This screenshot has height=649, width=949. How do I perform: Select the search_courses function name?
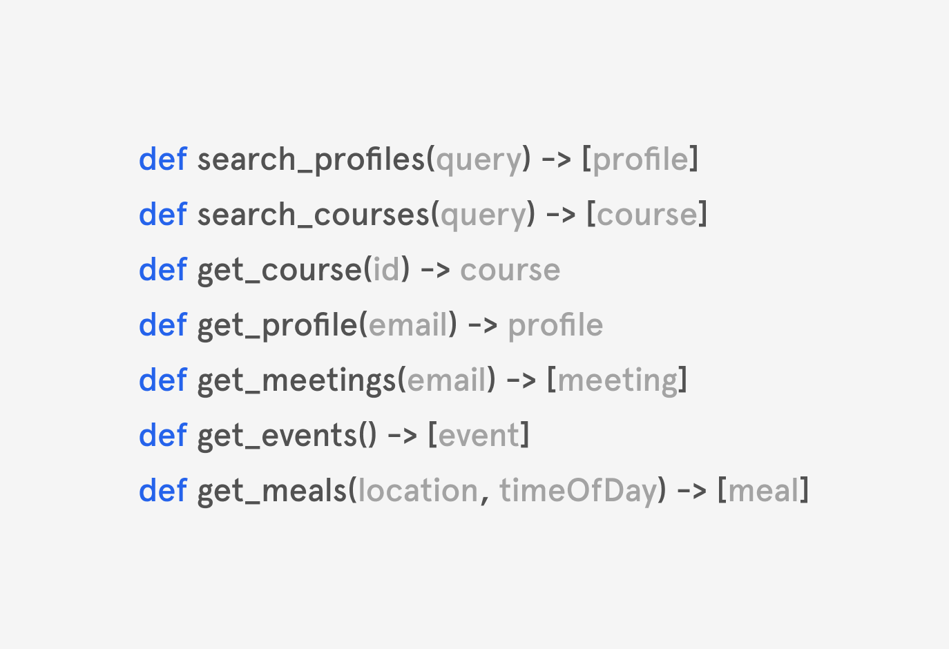(314, 215)
